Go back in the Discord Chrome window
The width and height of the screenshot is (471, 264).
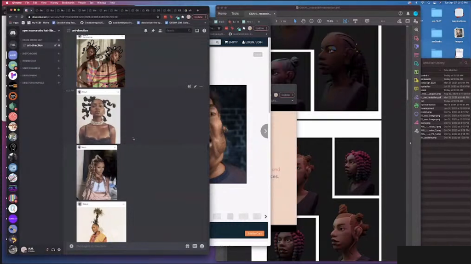coord(10,17)
